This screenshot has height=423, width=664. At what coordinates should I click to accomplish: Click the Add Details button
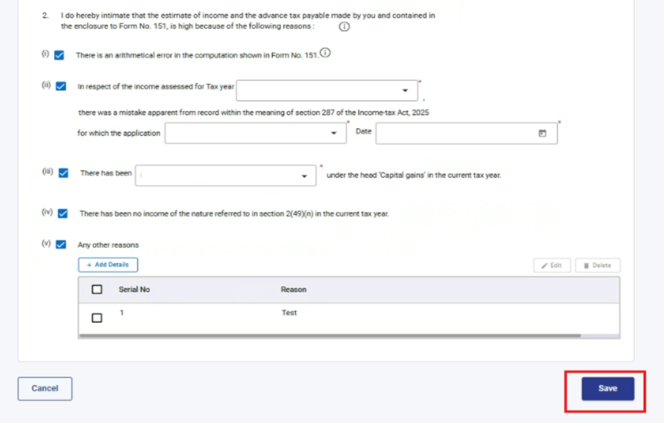108,265
